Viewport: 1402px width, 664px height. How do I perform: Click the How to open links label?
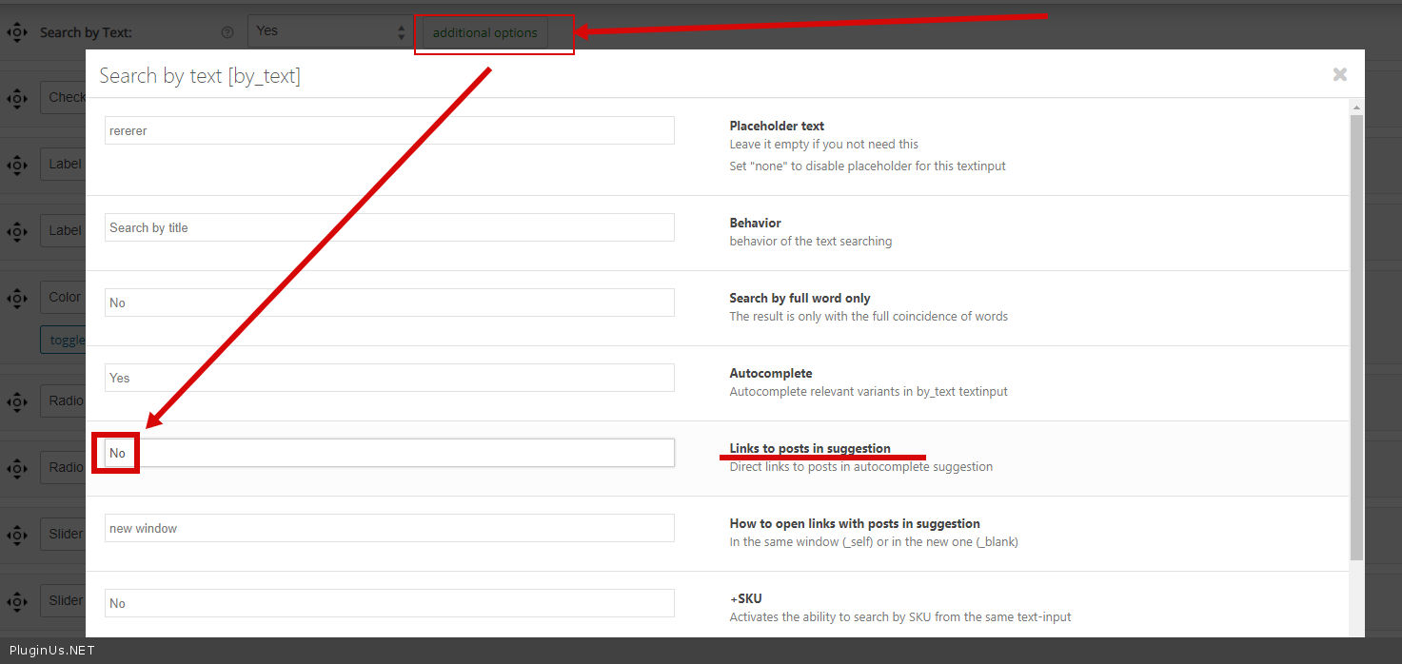[855, 523]
